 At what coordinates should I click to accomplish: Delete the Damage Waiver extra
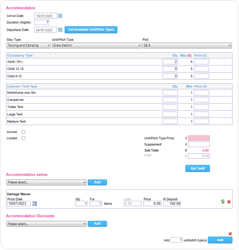[x=229, y=202]
